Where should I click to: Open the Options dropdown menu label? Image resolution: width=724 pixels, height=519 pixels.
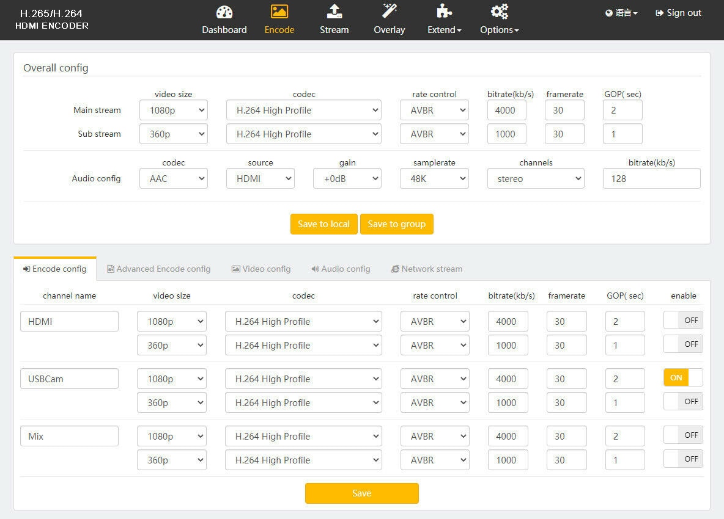coord(499,29)
